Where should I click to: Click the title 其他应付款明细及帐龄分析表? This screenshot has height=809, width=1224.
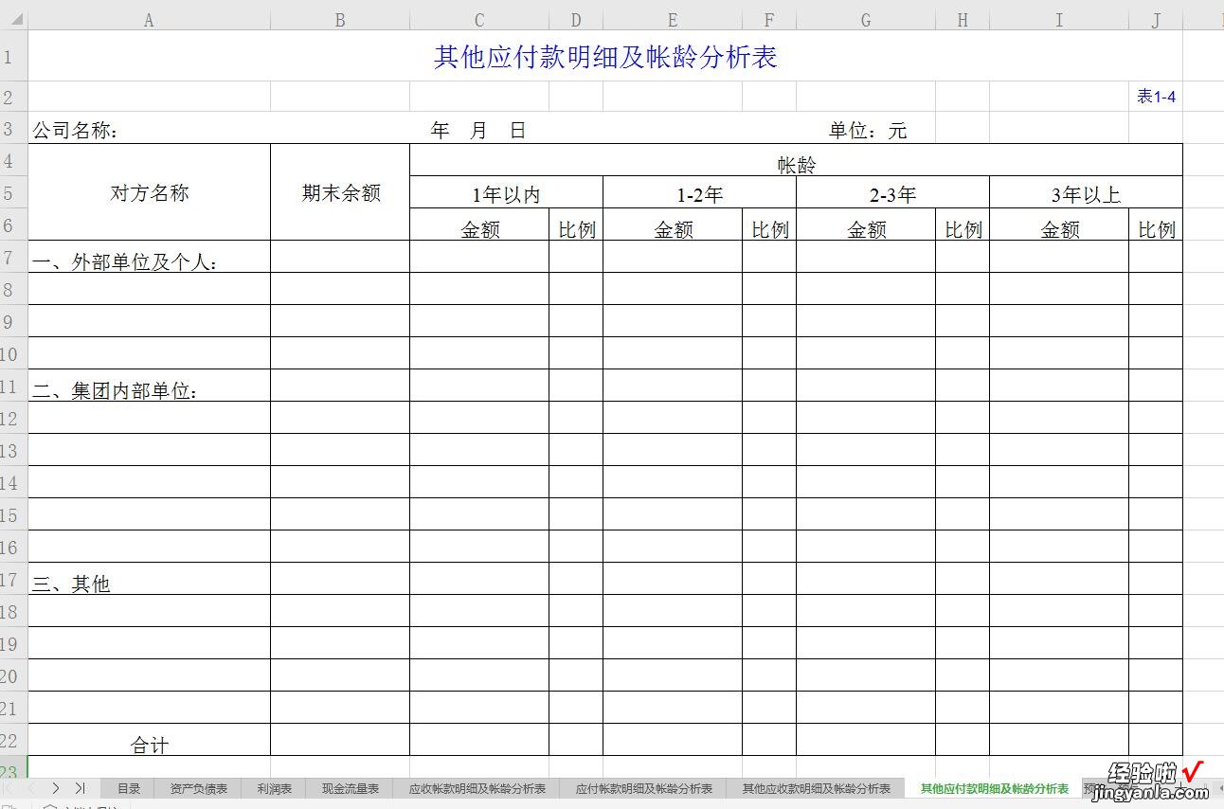tap(605, 57)
